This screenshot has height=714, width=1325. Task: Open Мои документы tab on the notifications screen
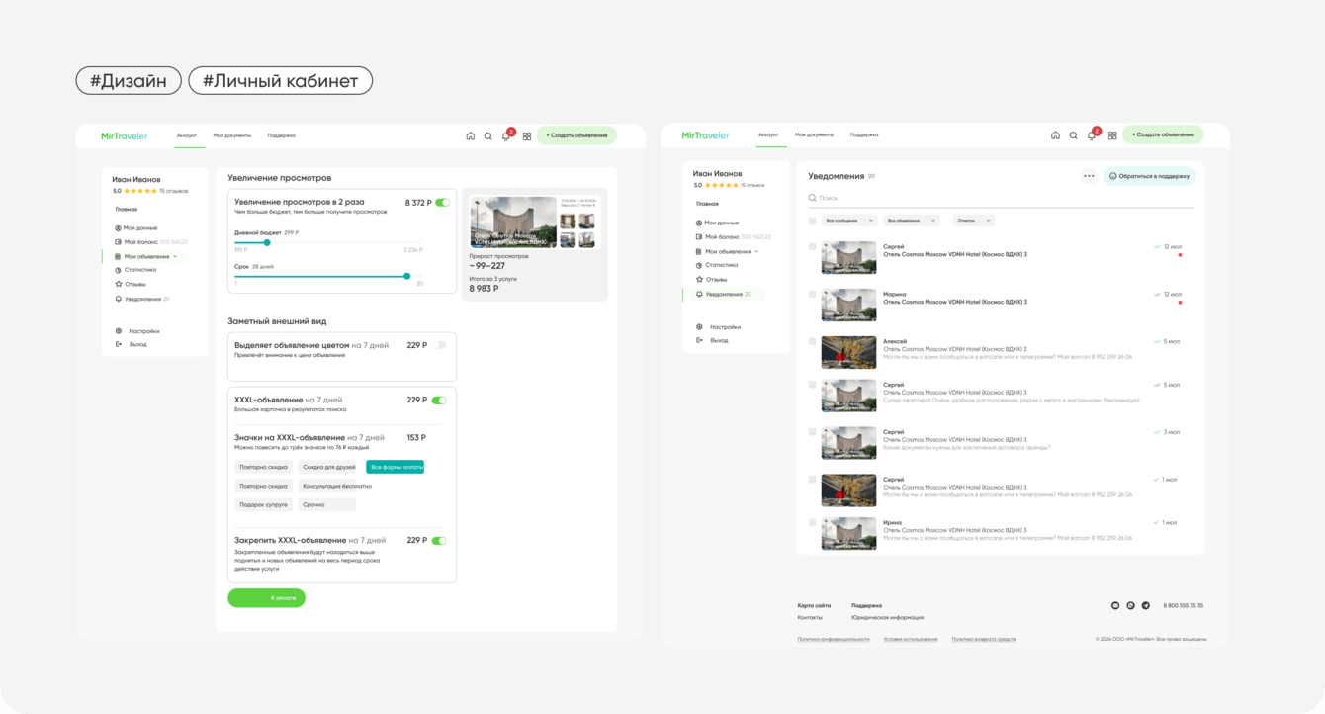[814, 134]
